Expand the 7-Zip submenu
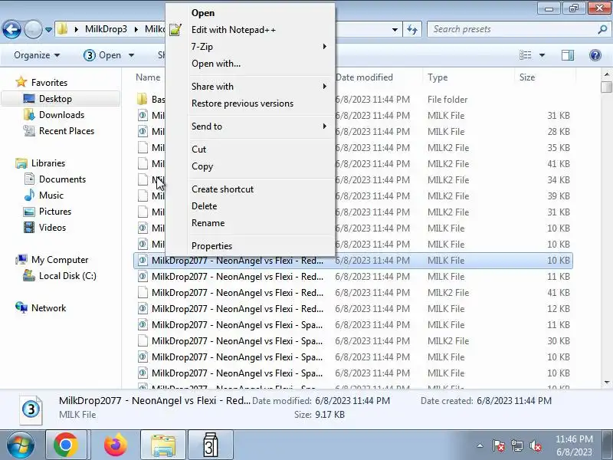Screen dimensions: 613x460 point(251,47)
